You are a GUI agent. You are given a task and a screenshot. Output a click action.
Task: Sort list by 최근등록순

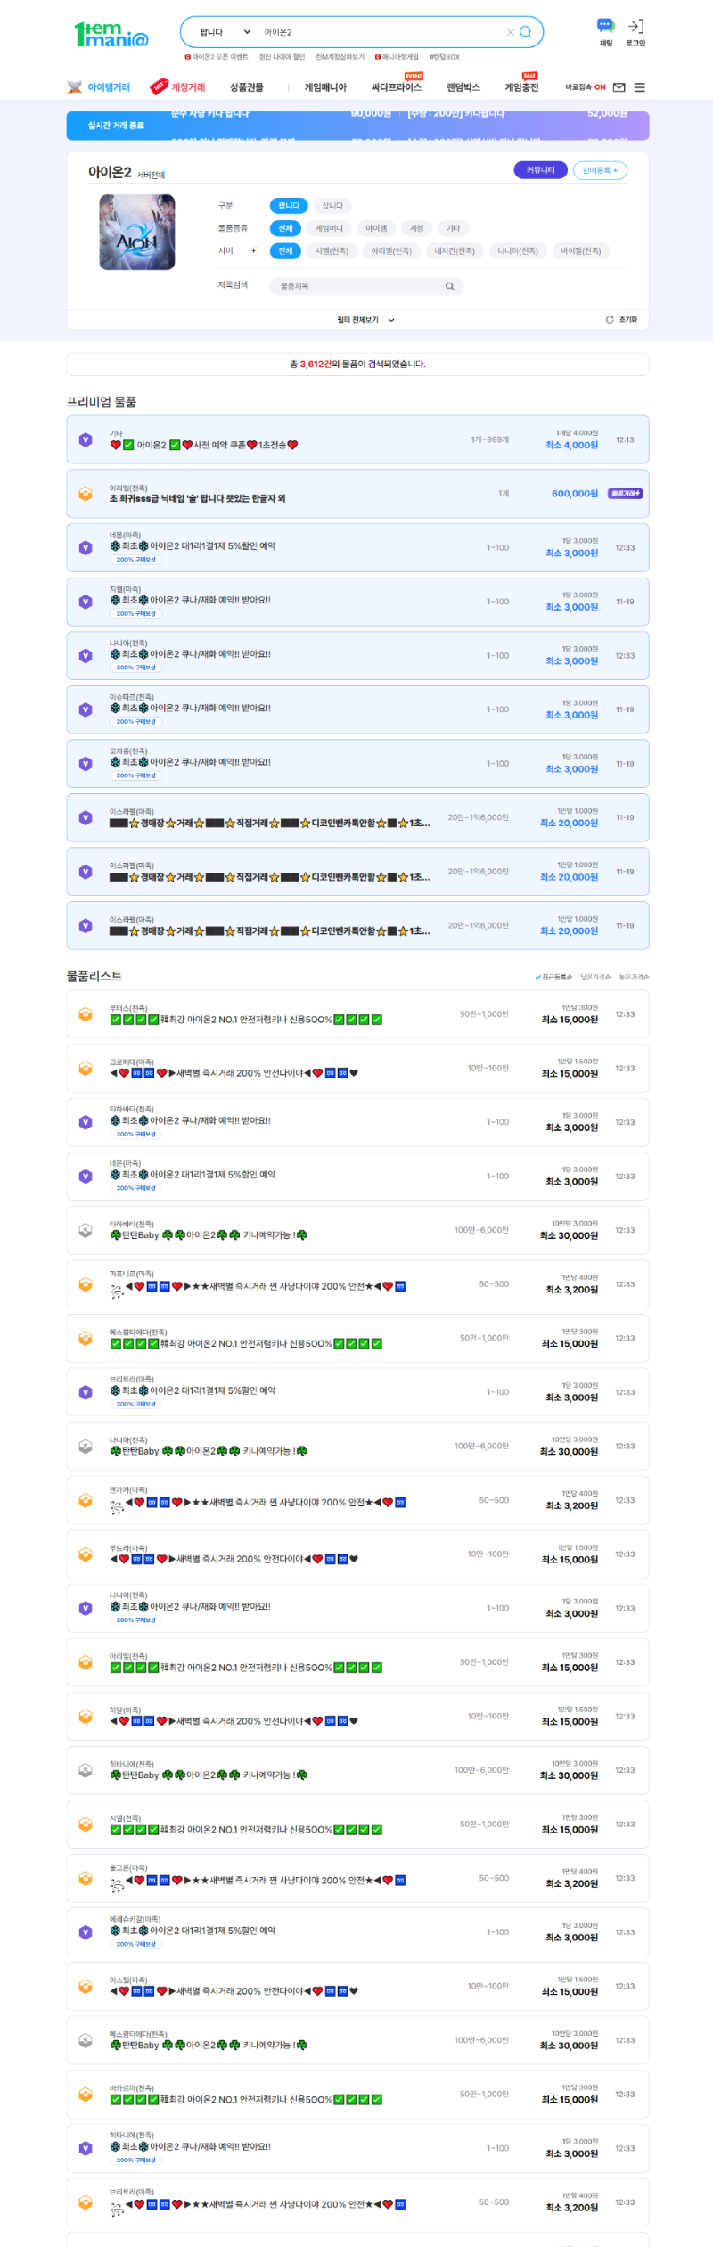pos(553,978)
